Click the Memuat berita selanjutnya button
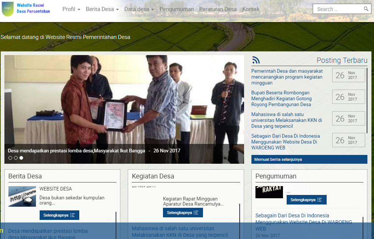The height and width of the screenshot is (239, 374). click(x=309, y=159)
